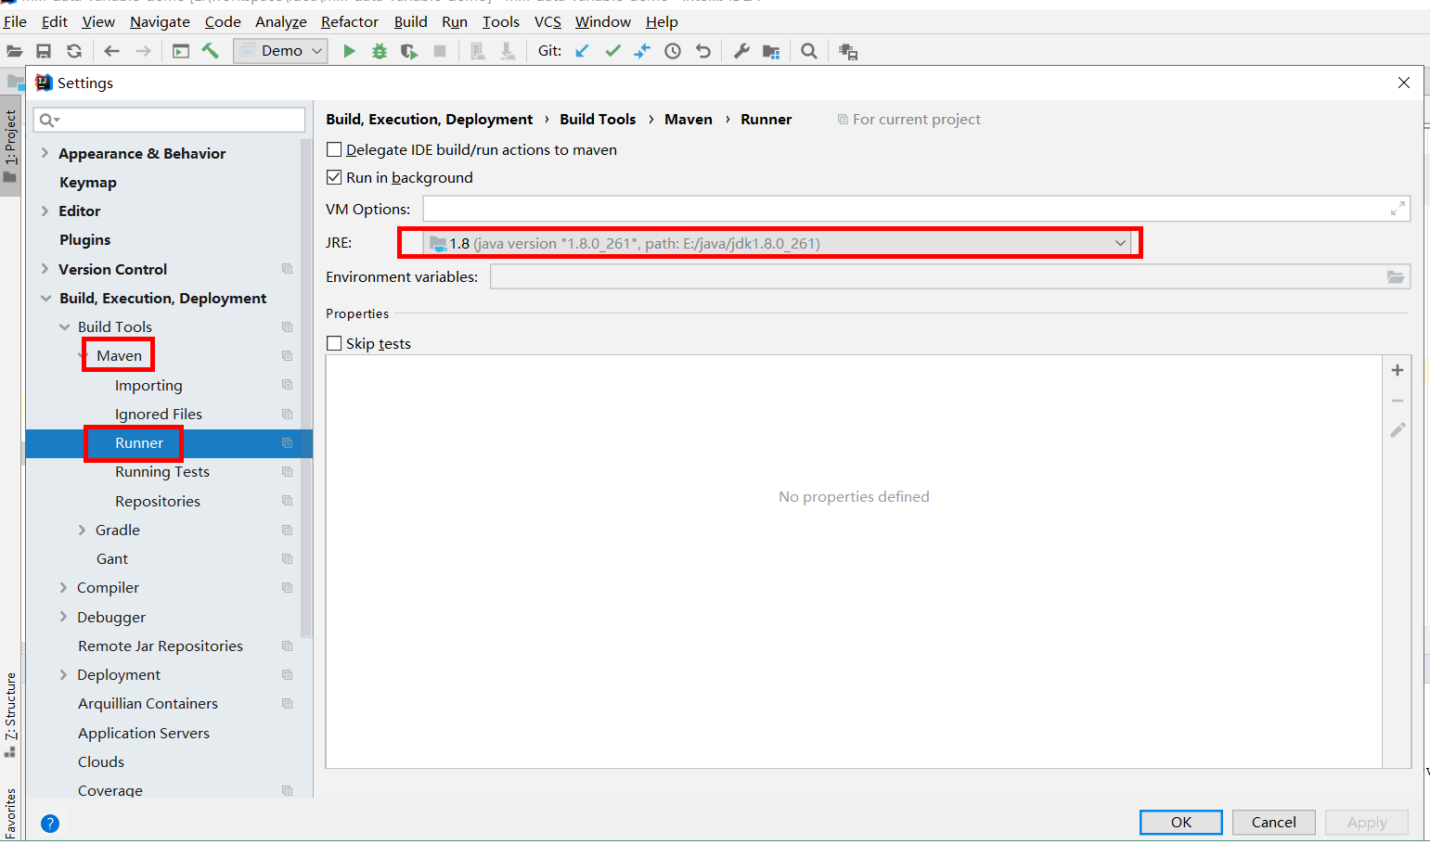Expand the Deployment tree node
1430x844 pixels.
coord(63,674)
